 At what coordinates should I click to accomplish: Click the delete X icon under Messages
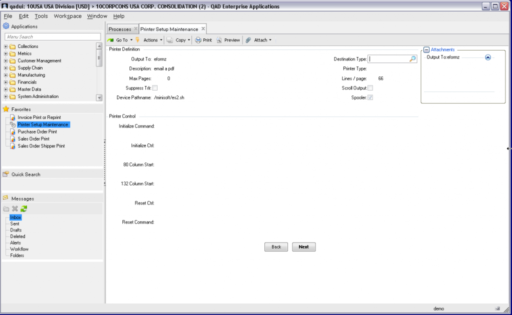pyautogui.click(x=14, y=208)
